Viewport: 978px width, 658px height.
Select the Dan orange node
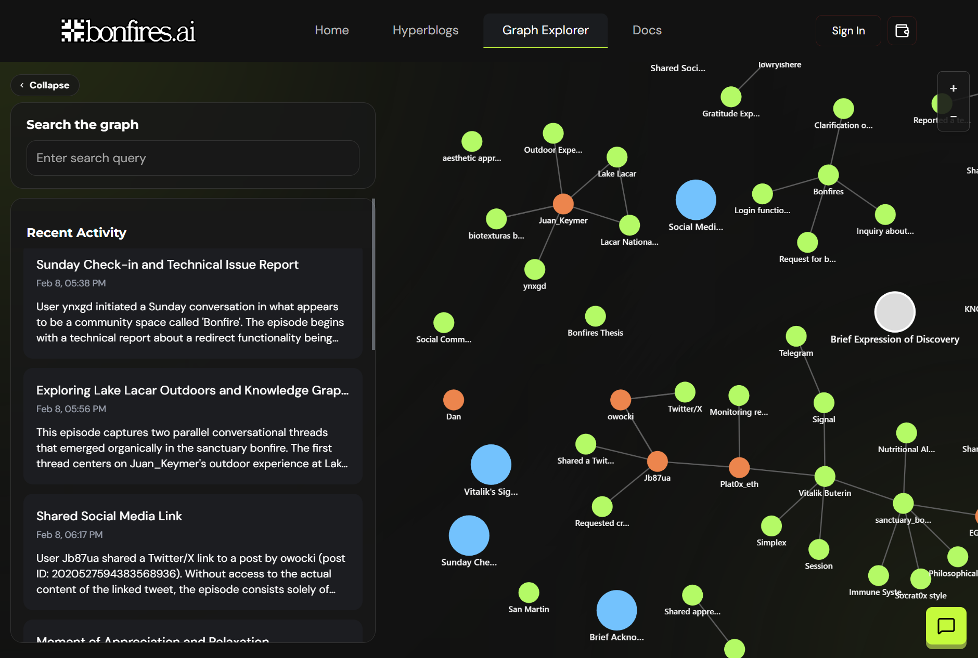tap(453, 400)
